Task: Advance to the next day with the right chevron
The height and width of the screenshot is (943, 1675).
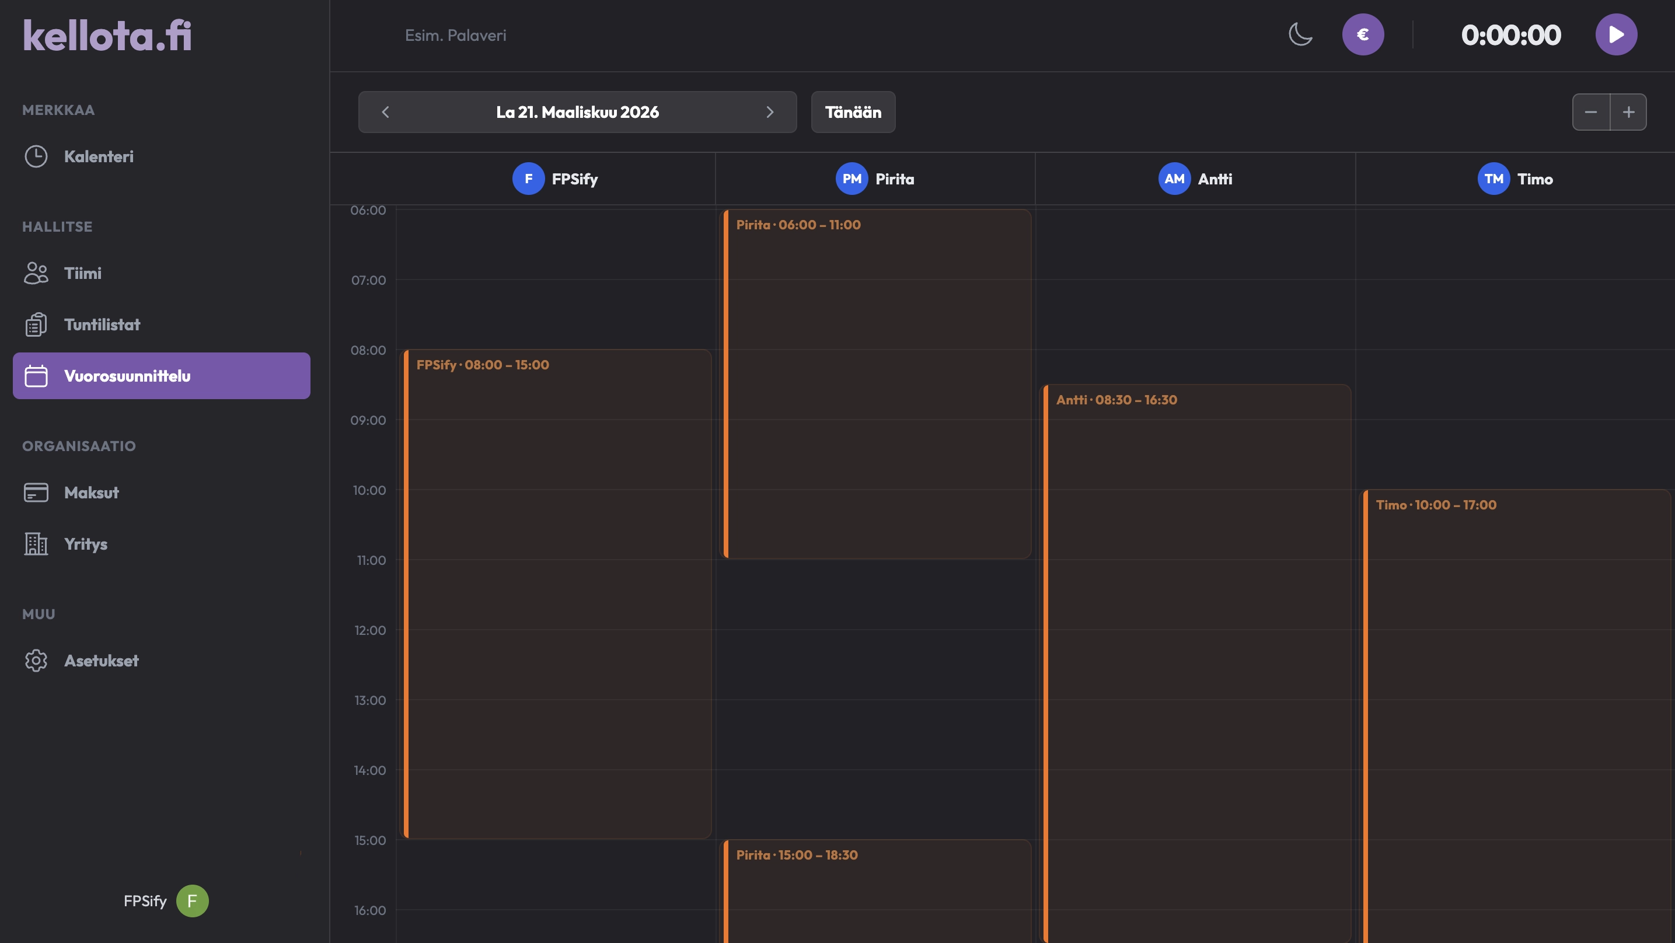Action: coord(769,112)
